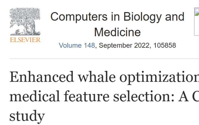Open the journal cover thumbnail
Viewport: 199px width, 125px height.
point(197,21)
